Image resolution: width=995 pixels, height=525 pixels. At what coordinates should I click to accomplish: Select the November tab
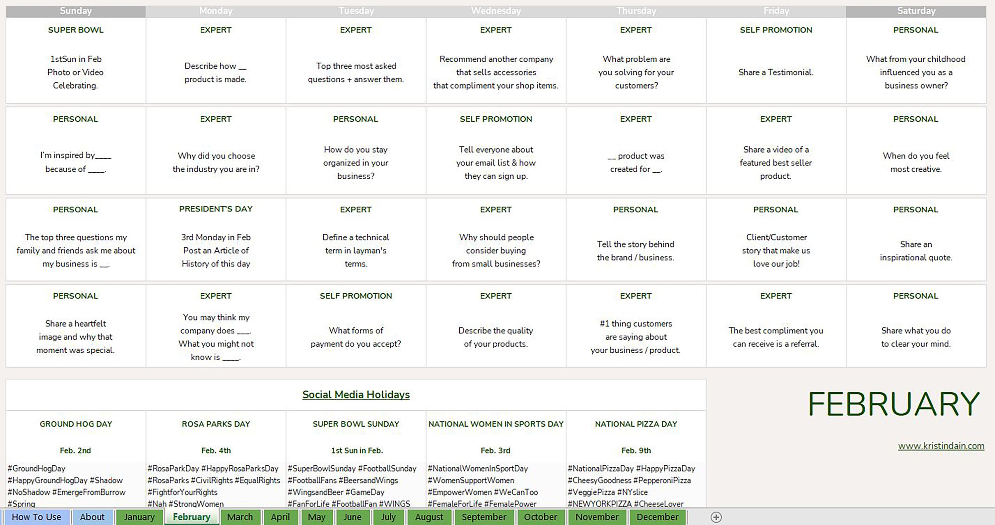coord(597,517)
